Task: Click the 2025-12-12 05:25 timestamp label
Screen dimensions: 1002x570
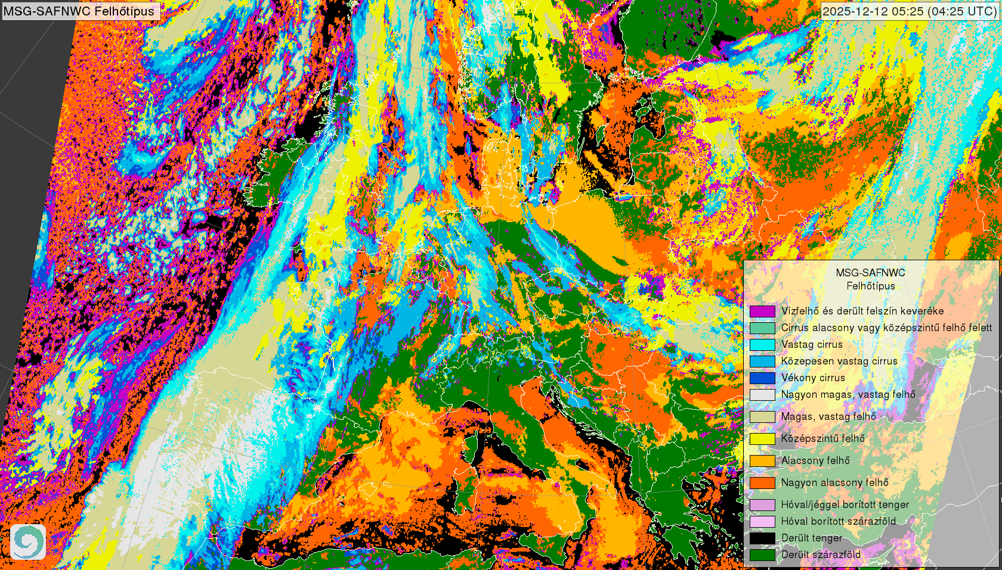Action: click(x=909, y=11)
